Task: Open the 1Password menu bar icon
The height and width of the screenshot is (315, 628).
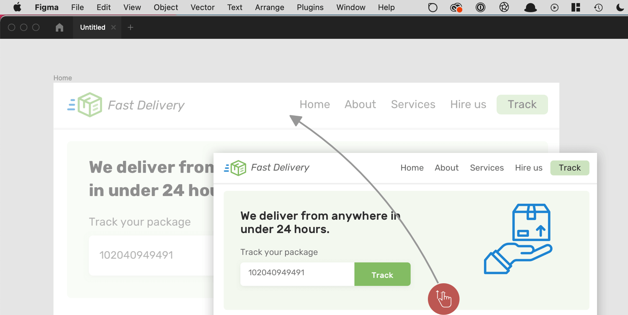Action: pyautogui.click(x=480, y=8)
